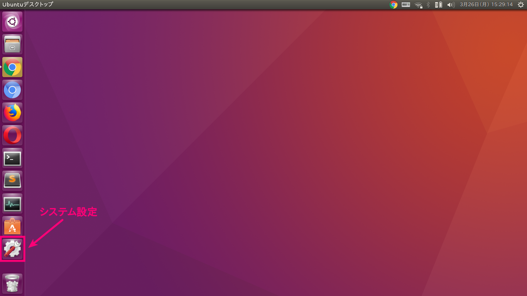Open the Bluetooth indicator menu
Screen dimensions: 527x296
428,5
